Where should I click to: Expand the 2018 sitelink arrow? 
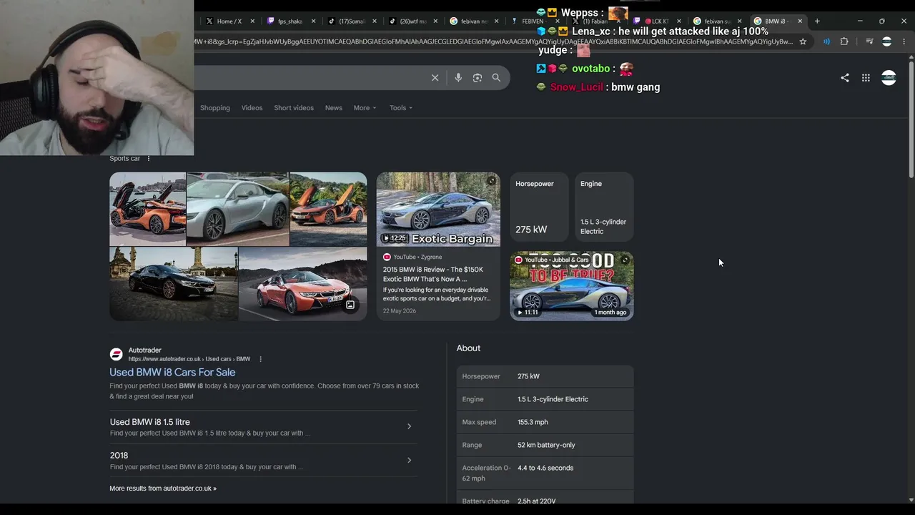click(409, 460)
